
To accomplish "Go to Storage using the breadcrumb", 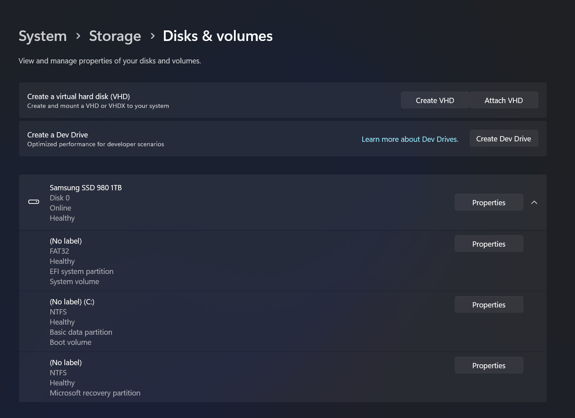I will pyautogui.click(x=115, y=36).
